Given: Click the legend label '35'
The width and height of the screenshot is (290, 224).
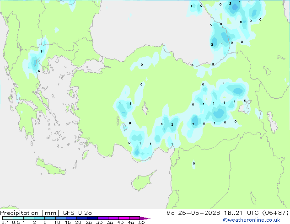Looking at the screenshot, I should (110, 222).
